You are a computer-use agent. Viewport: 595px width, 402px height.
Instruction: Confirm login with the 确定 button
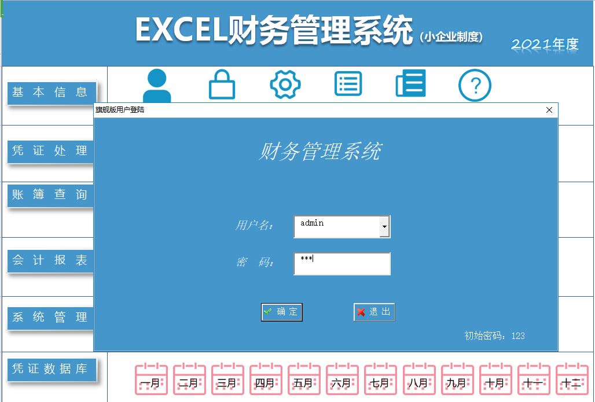coord(281,312)
